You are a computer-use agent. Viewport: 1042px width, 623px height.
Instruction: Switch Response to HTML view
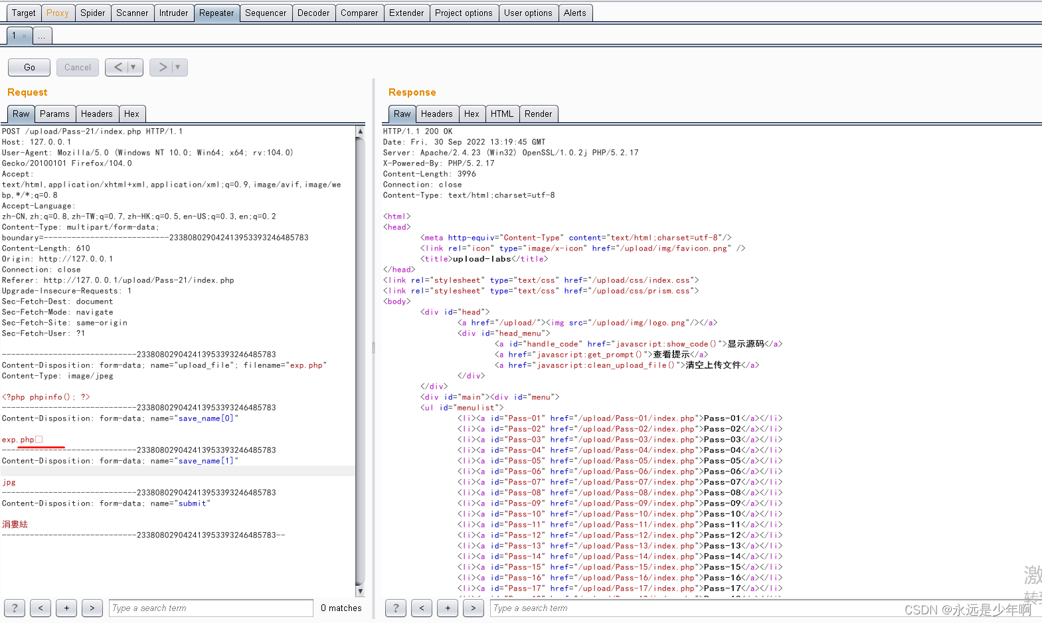502,114
